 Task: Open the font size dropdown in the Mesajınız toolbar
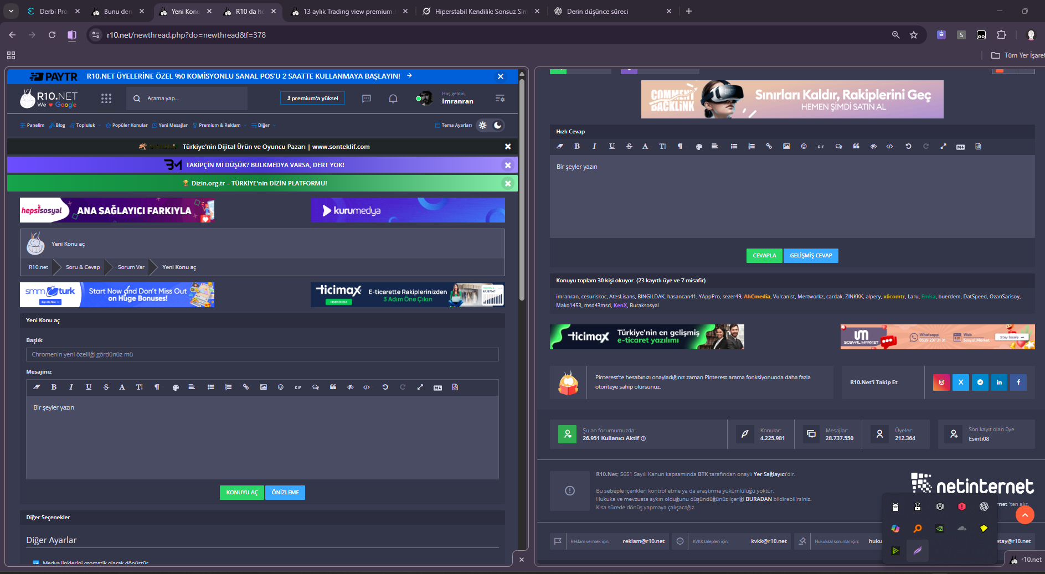tap(140, 387)
